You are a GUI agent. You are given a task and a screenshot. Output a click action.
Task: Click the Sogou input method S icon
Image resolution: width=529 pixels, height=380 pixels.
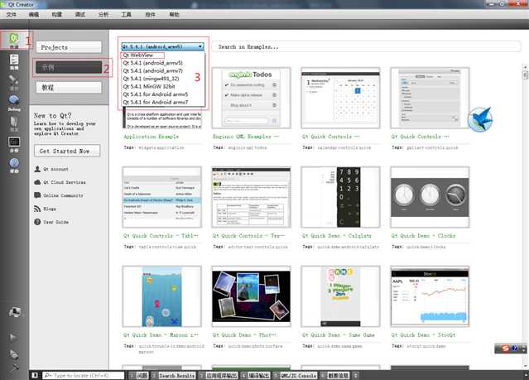point(505,349)
